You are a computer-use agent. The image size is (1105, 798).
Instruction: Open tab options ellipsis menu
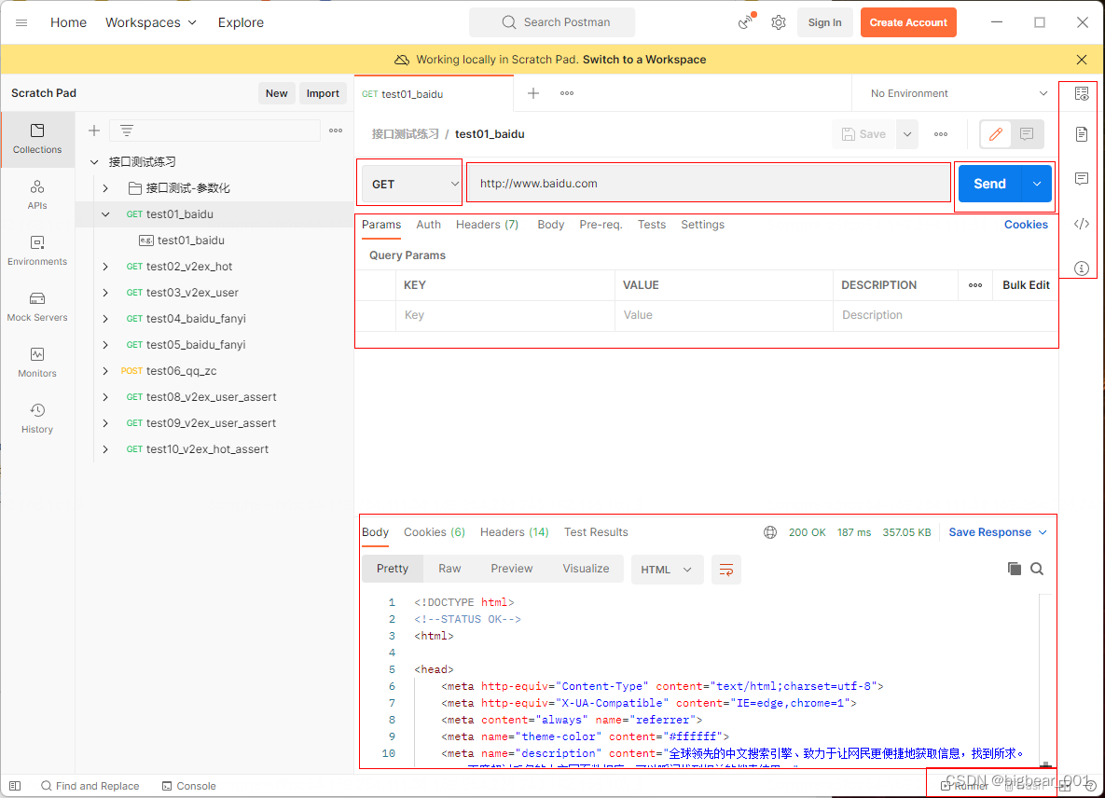(567, 93)
